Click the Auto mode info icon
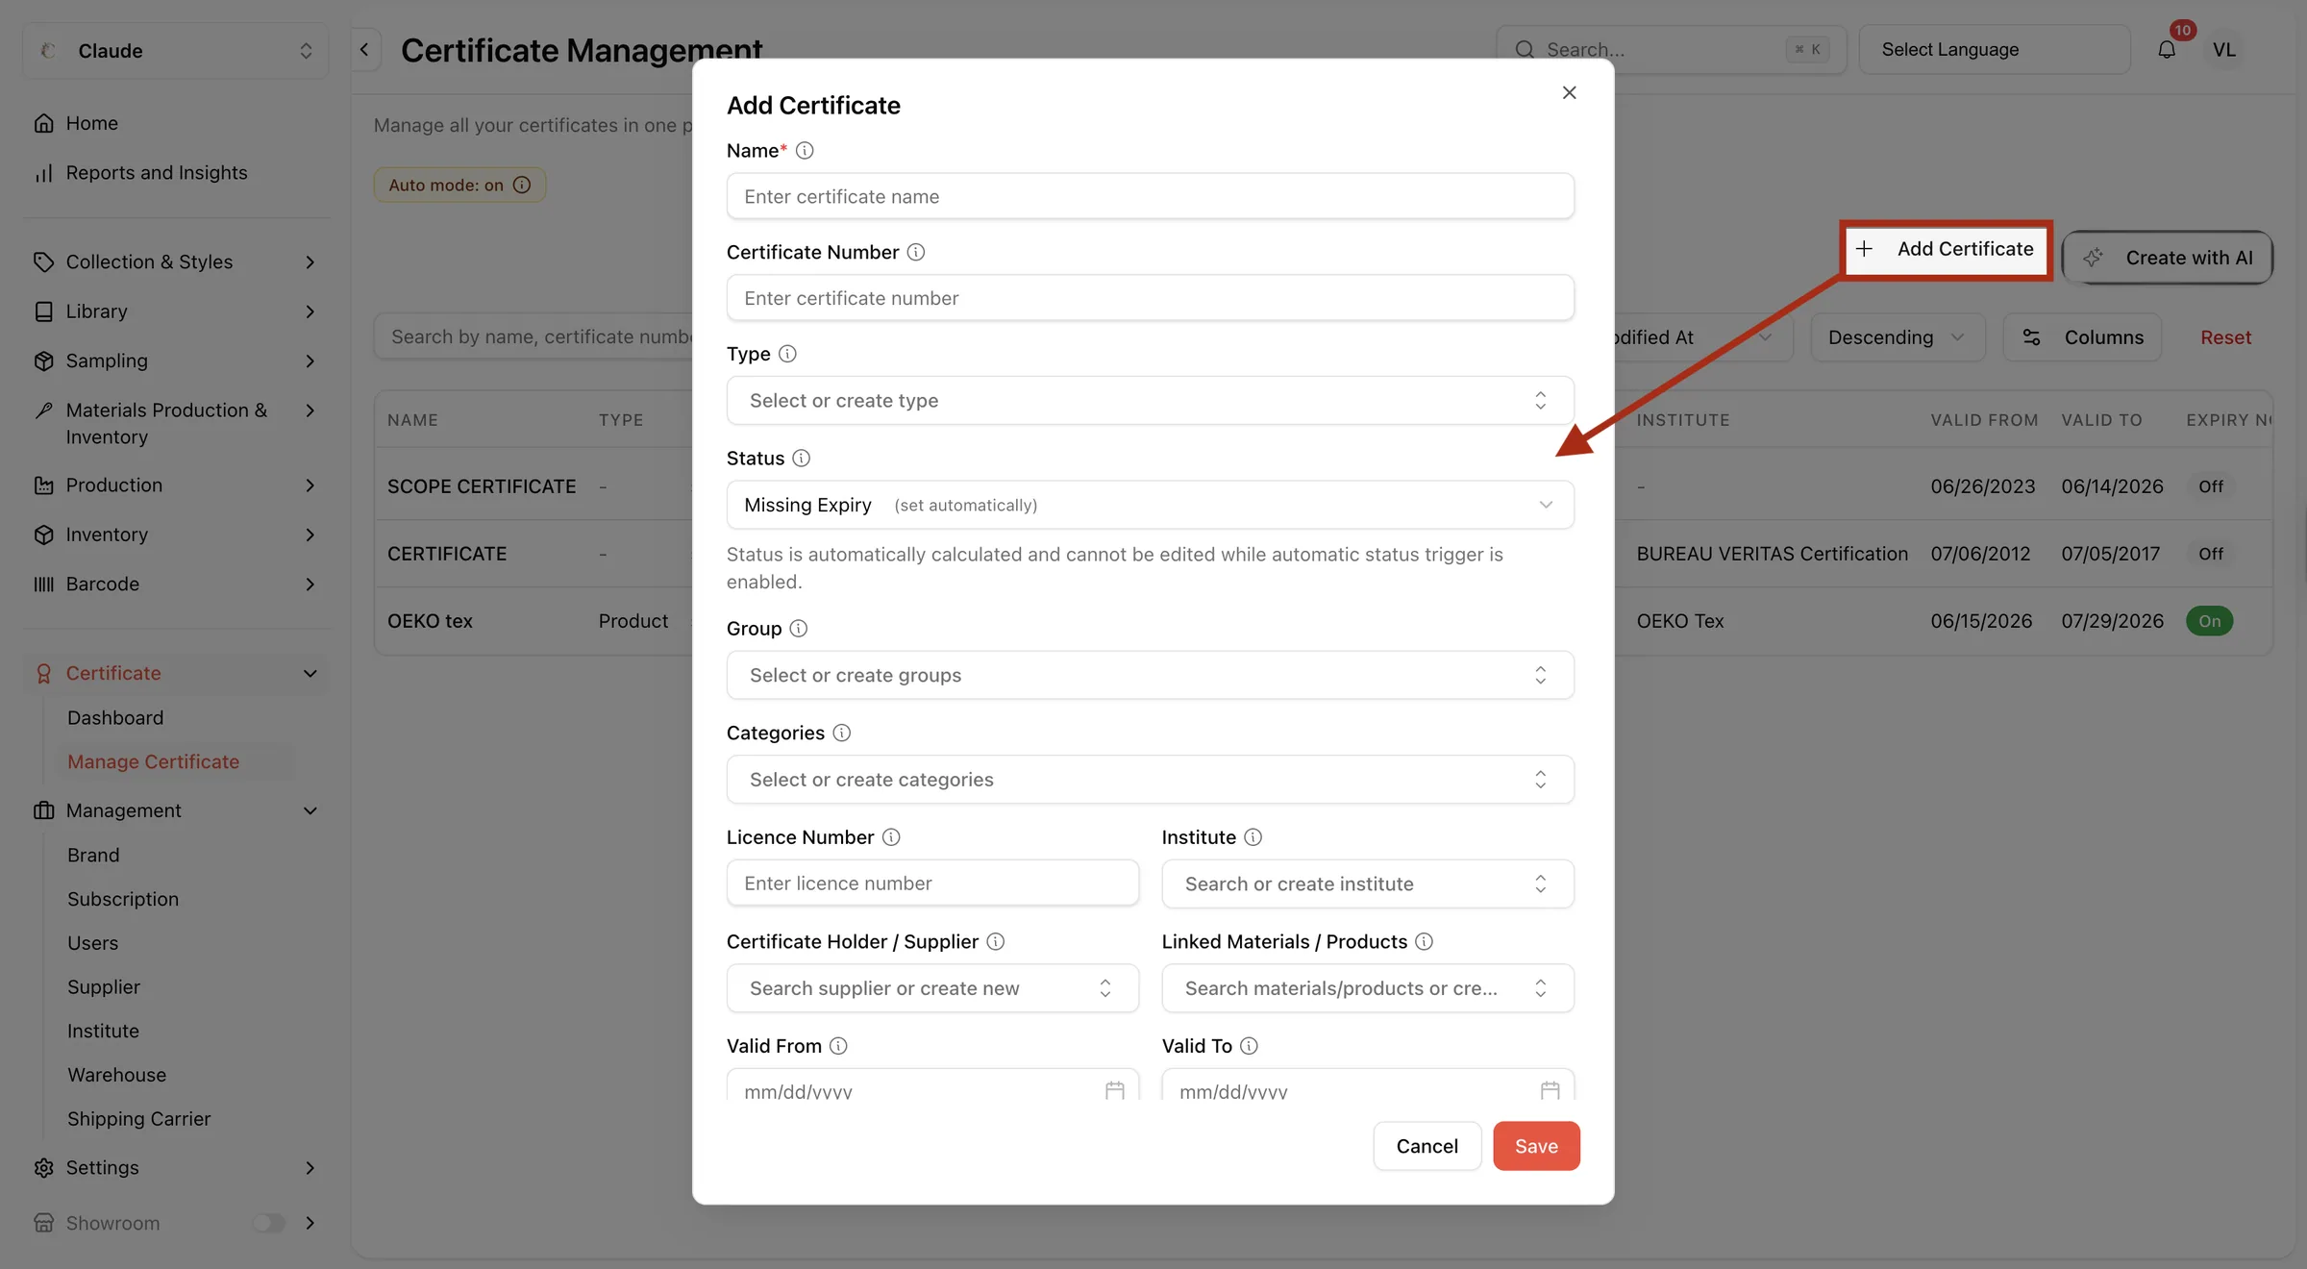This screenshot has height=1269, width=2307. click(x=522, y=185)
